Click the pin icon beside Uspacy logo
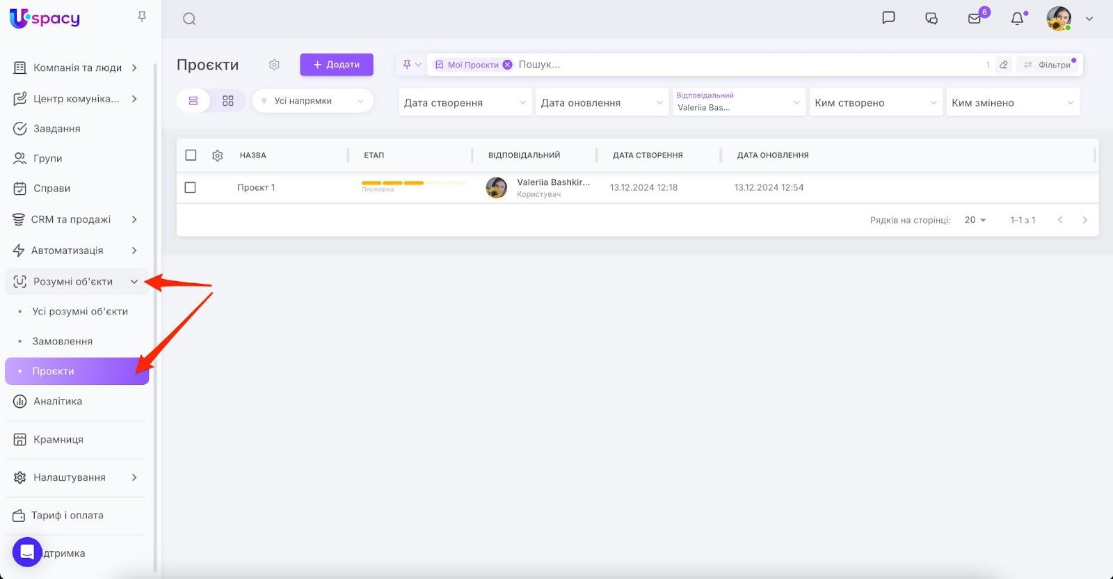Image resolution: width=1113 pixels, height=579 pixels. 142,17
